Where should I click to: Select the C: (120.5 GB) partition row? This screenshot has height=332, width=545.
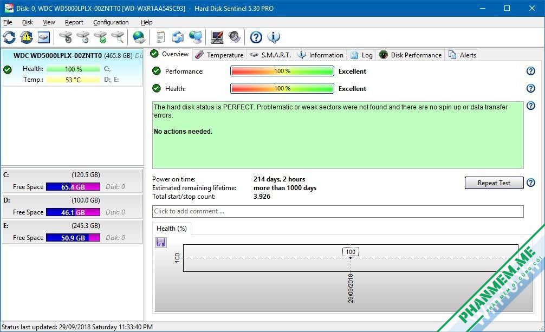(72, 181)
